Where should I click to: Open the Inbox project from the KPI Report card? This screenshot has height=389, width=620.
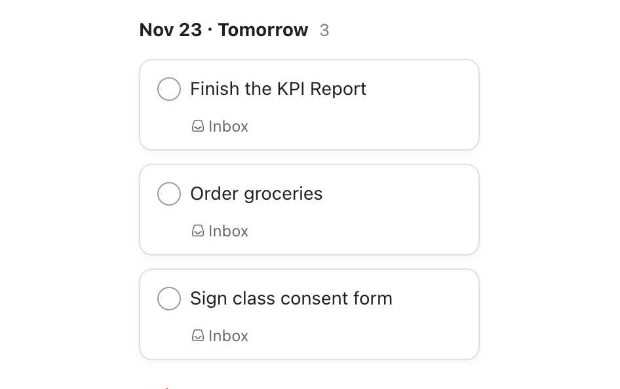tap(220, 126)
